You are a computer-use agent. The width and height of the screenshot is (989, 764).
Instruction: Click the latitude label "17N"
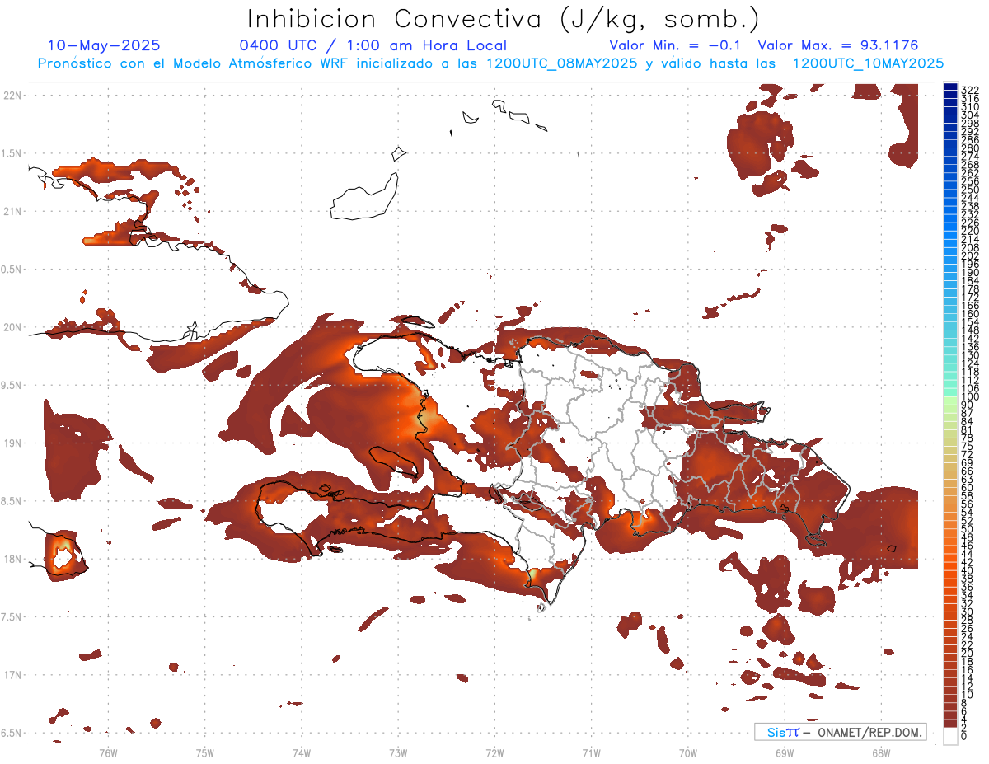12,675
